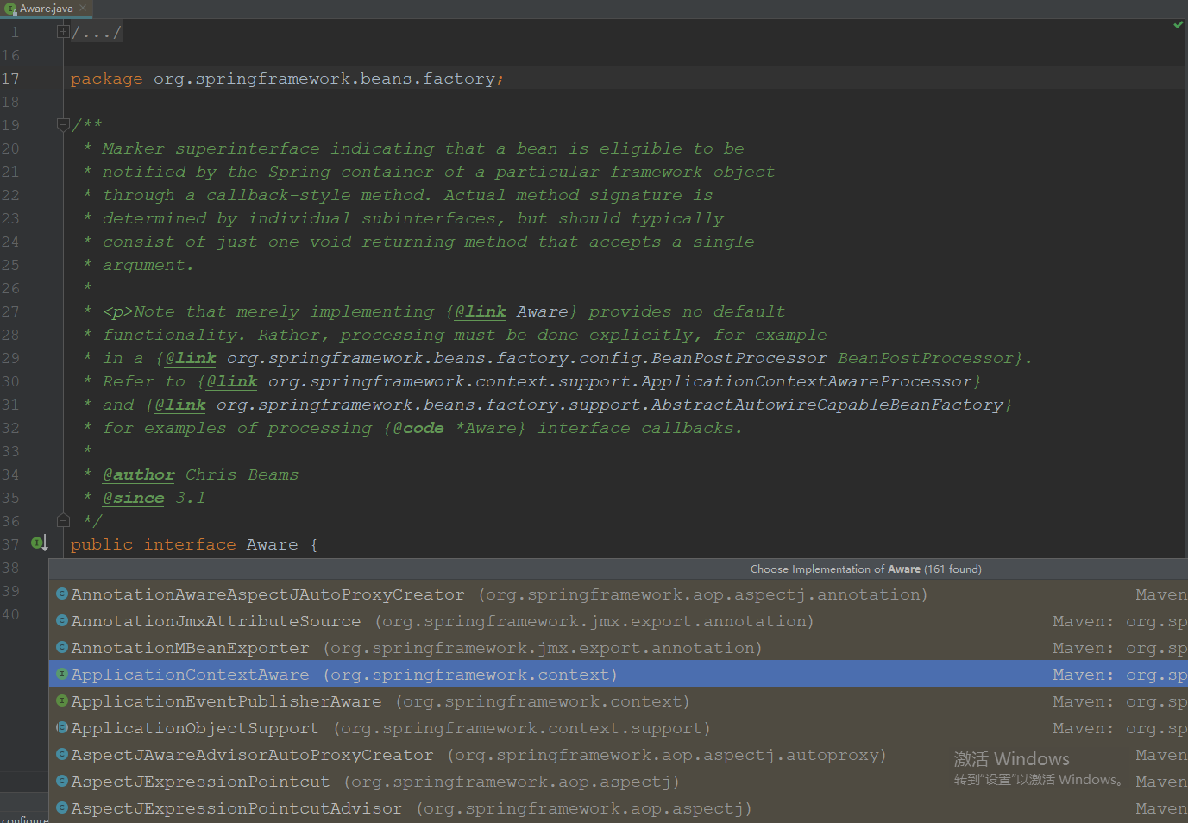Click the class icon beside AspectJExpressionPointcutAdvisor
1188x823 pixels.
(62, 807)
